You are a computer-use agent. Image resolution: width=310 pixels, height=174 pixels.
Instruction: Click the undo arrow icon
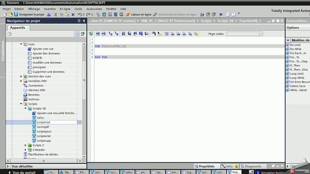point(79,14)
